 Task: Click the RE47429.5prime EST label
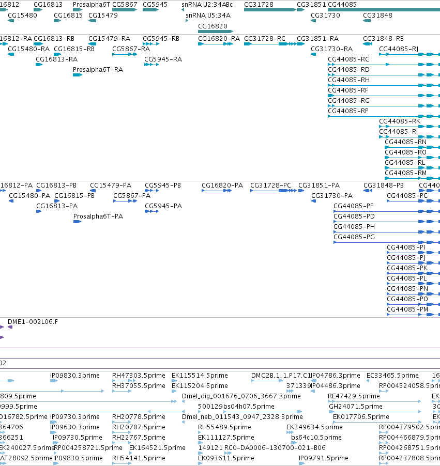click(x=354, y=396)
